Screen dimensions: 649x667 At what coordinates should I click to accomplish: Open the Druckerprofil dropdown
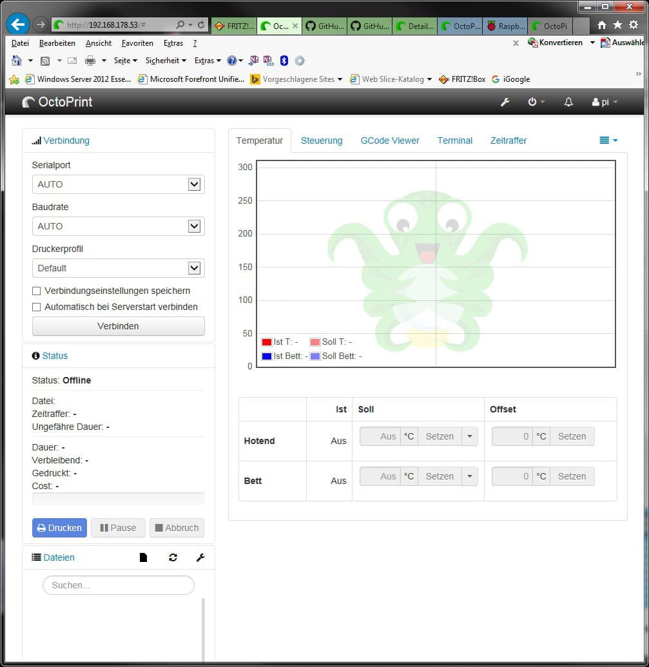point(118,268)
